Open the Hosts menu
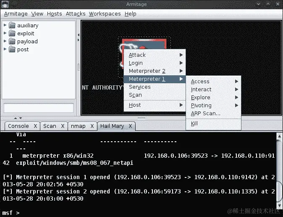Screen dimensions: 283x217 [54, 14]
